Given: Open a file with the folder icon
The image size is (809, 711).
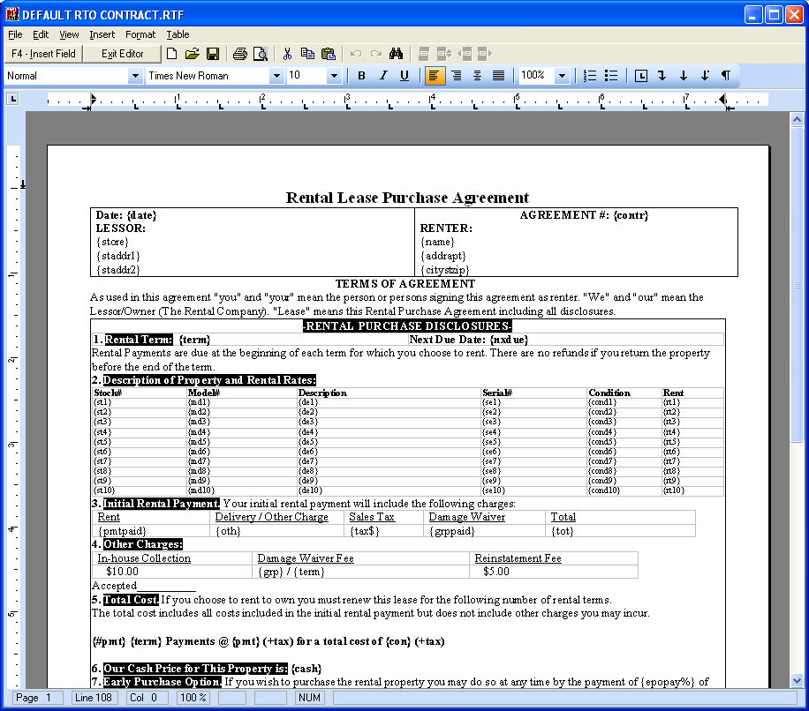Looking at the screenshot, I should [192, 54].
